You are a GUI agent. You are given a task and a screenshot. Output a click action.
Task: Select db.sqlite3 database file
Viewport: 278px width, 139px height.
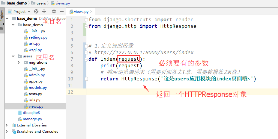click(31, 112)
